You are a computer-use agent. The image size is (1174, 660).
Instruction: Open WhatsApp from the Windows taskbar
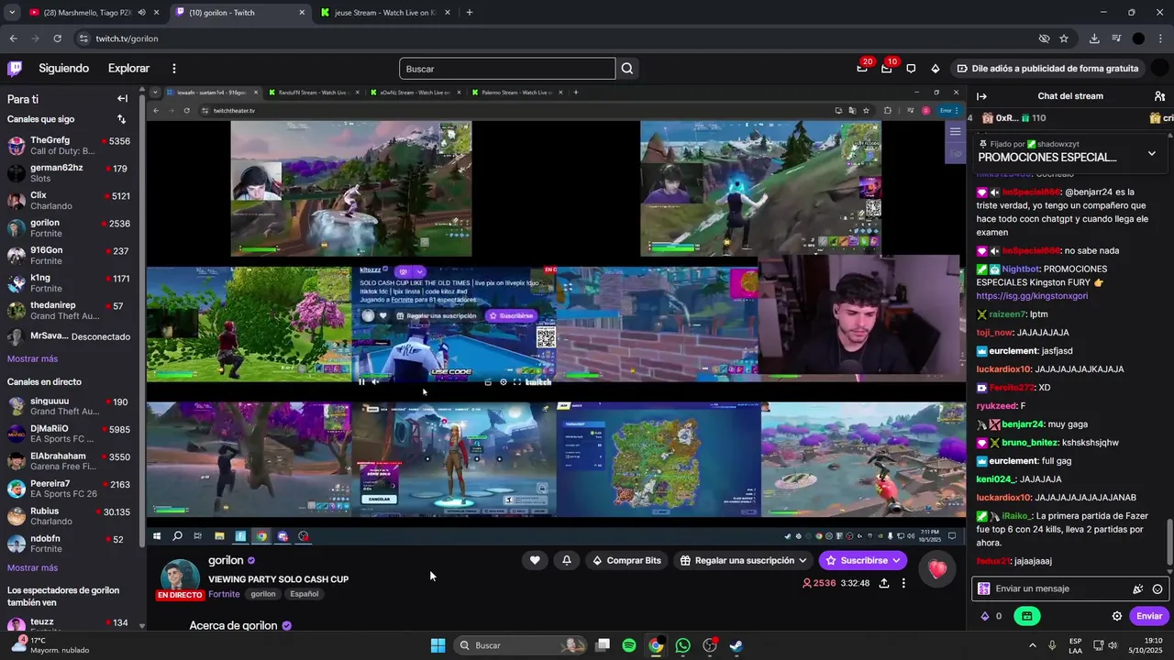tap(682, 645)
